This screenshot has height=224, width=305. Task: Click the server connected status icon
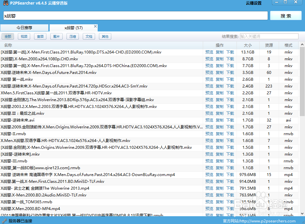click(x=4, y=221)
